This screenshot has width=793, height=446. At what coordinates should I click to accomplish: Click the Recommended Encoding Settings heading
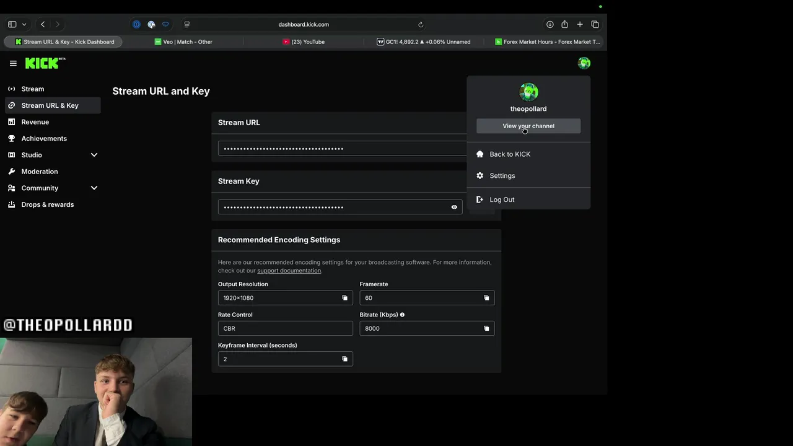279,240
